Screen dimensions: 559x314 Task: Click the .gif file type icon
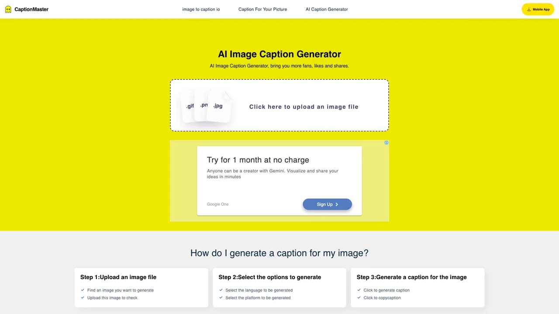pyautogui.click(x=189, y=106)
